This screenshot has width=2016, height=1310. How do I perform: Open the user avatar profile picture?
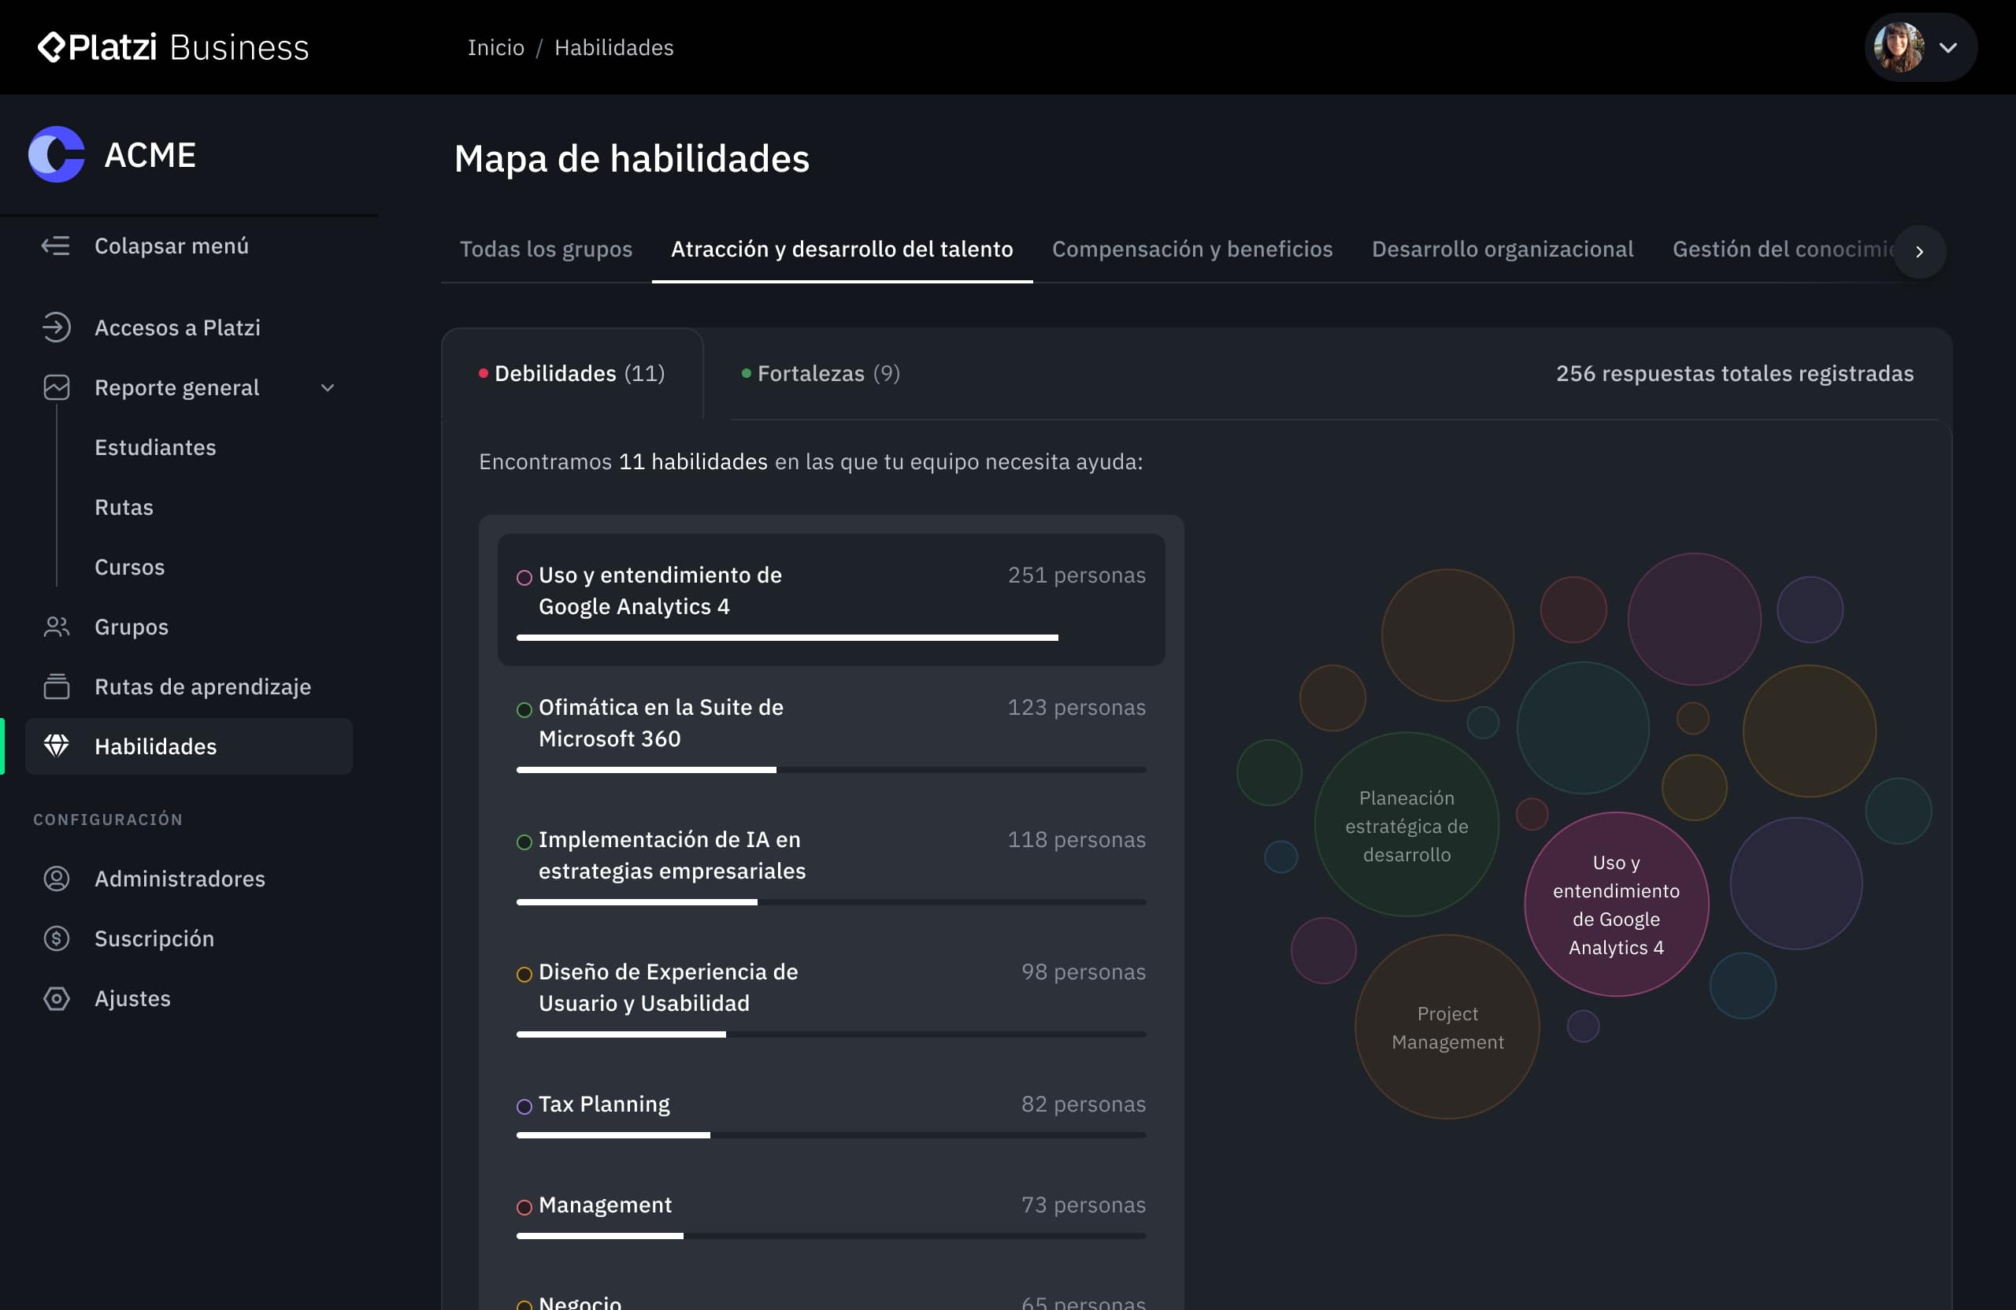tap(1898, 47)
